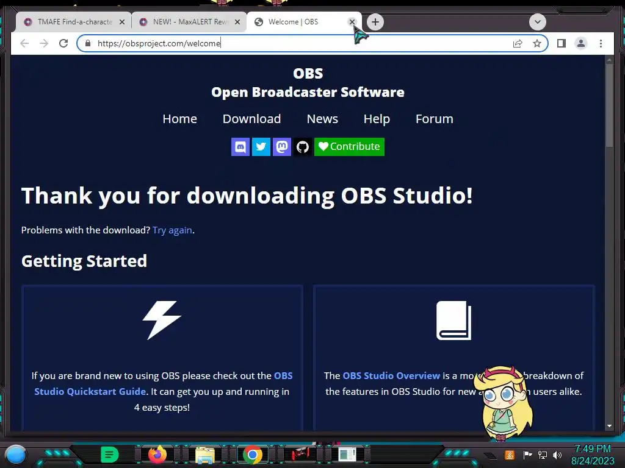Open the Download nav item
This screenshot has width=625, height=468.
click(251, 119)
